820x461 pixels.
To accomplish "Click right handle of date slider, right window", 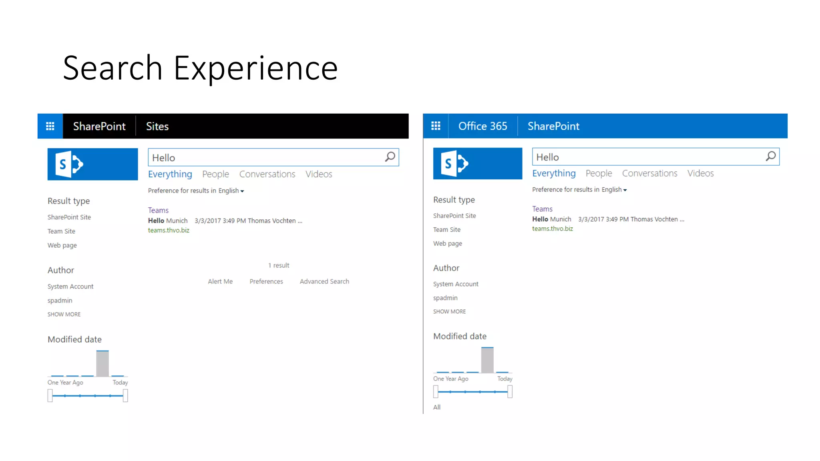I will pyautogui.click(x=510, y=392).
